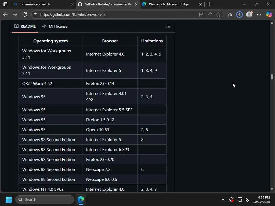Image resolution: width=275 pixels, height=206 pixels.
Task: Close the Welcome to Microsoft Edge tab
Action: pyautogui.click(x=200, y=4)
